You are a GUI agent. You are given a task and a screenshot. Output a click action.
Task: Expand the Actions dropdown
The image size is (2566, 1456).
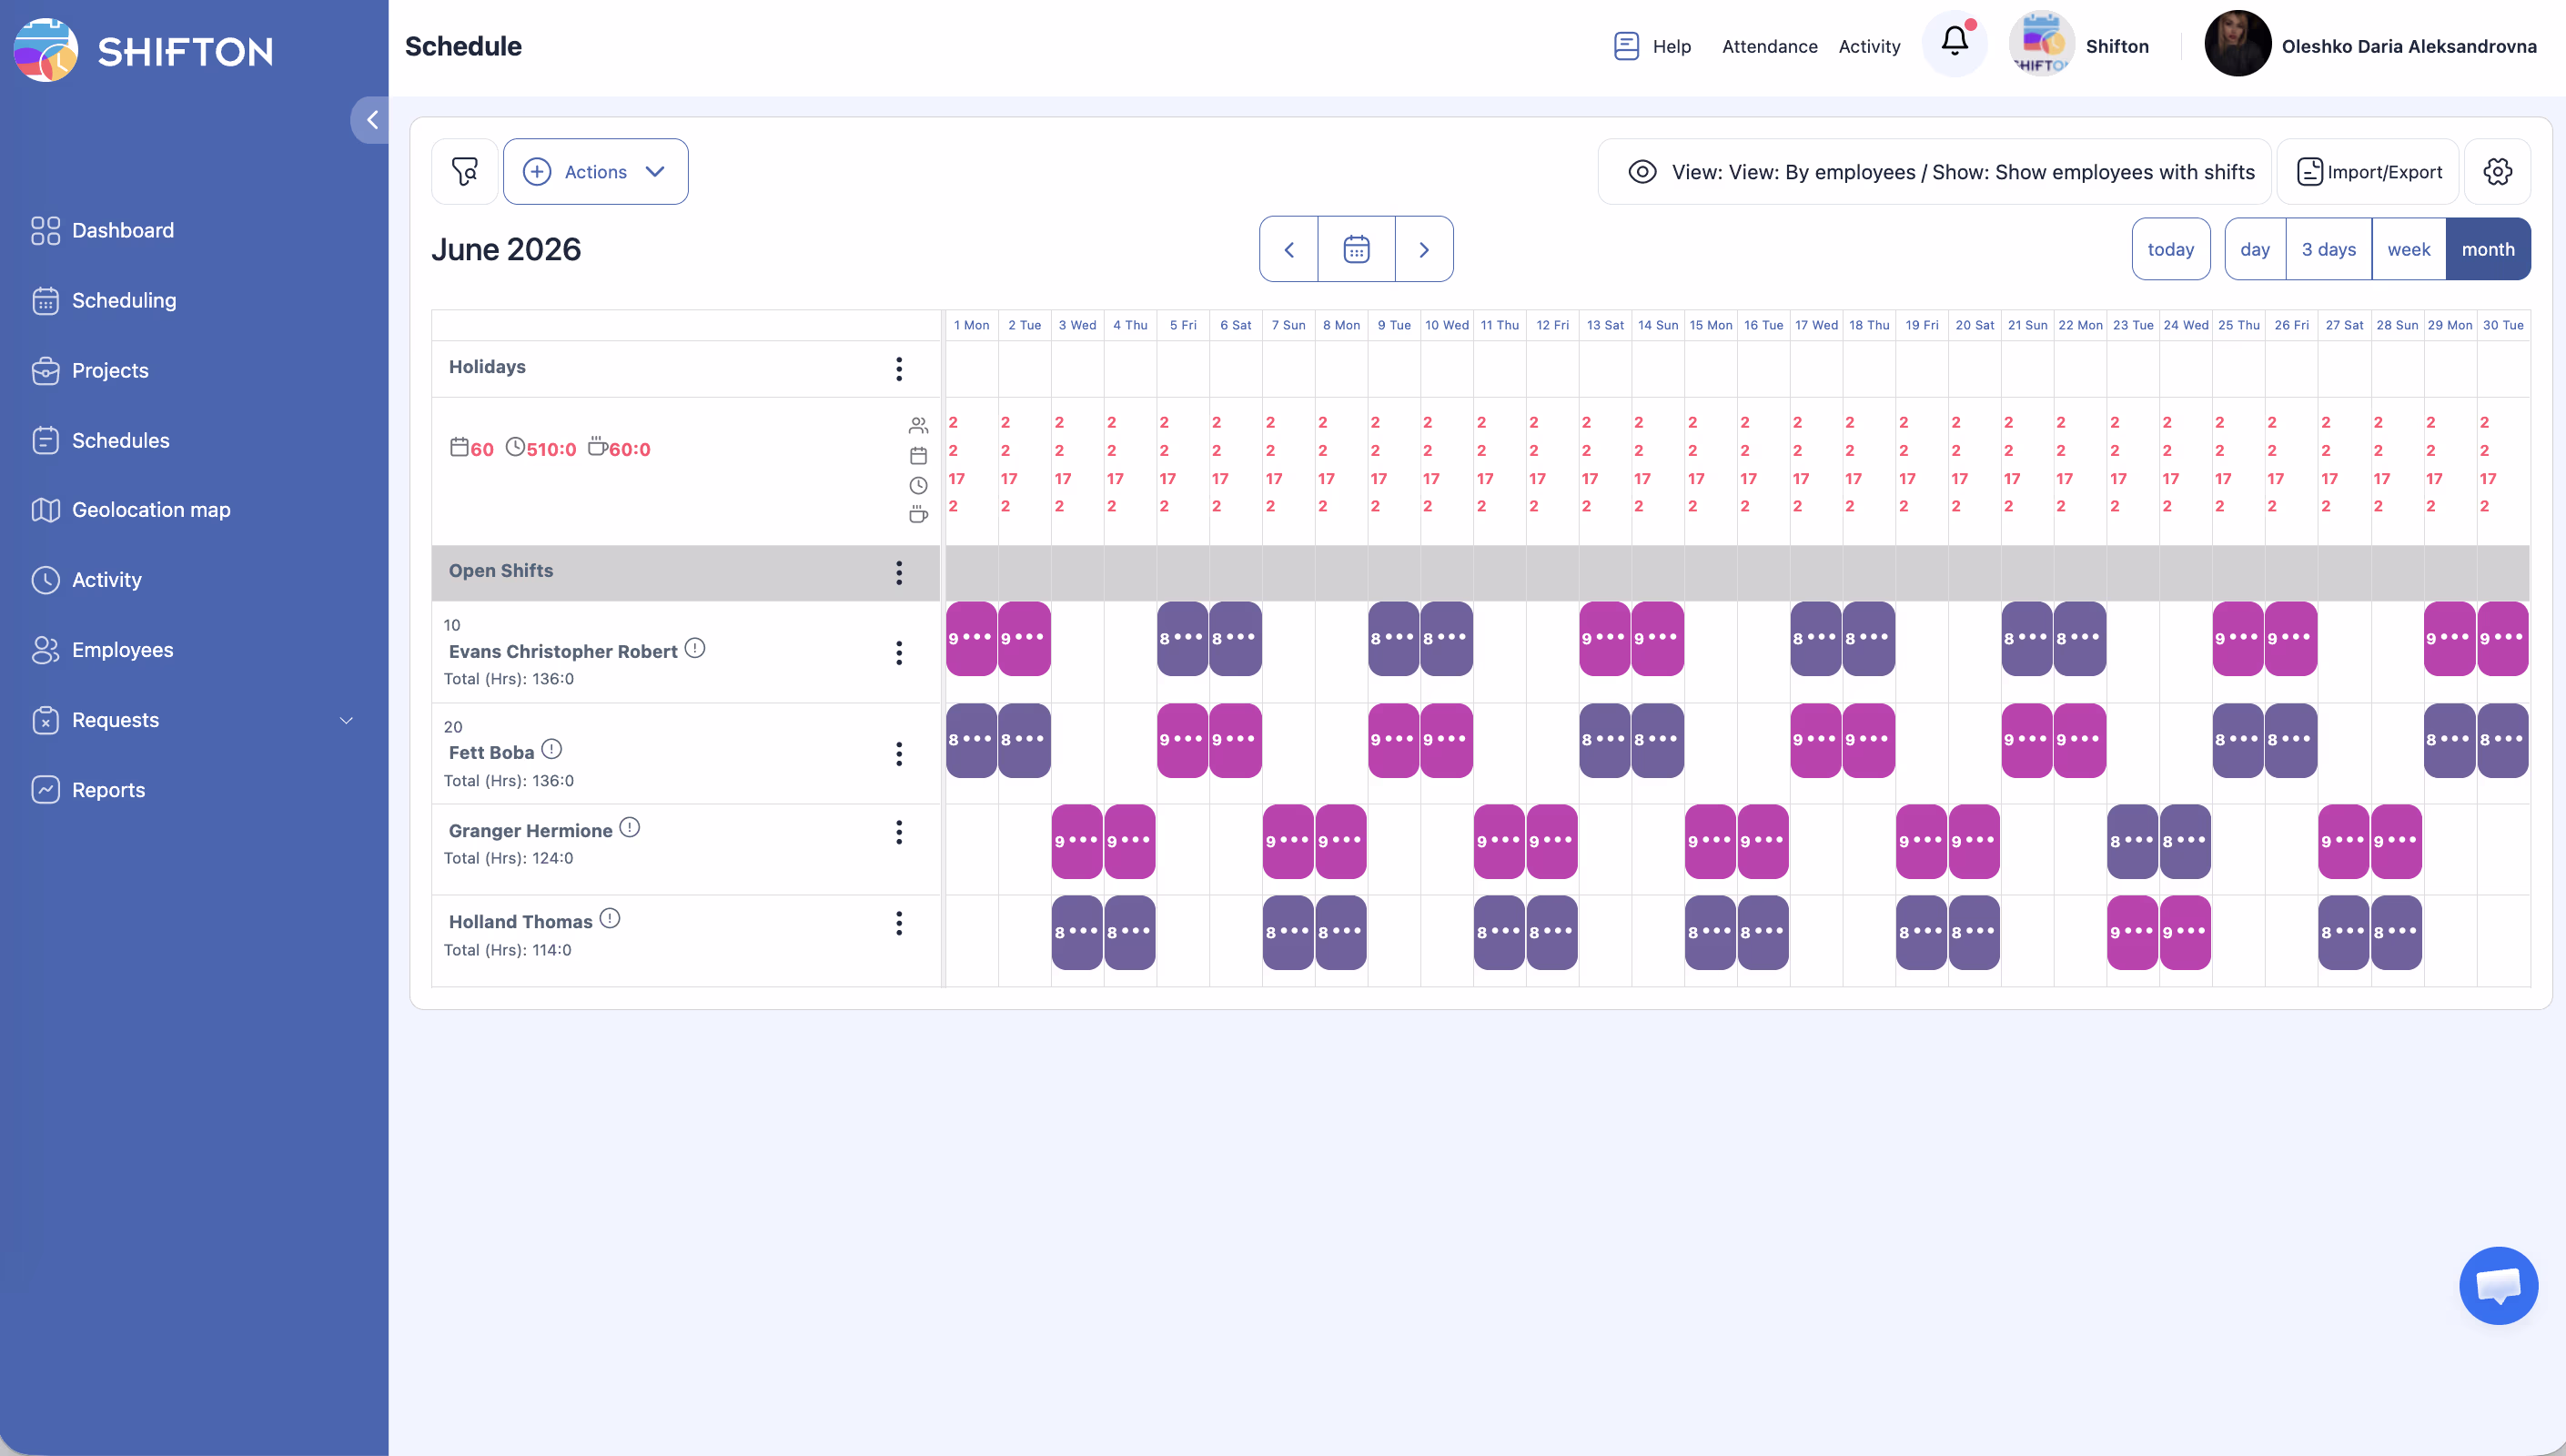pos(595,172)
